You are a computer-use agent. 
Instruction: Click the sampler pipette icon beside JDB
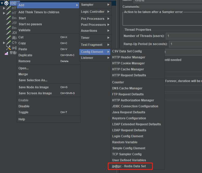(x=9, y=33)
